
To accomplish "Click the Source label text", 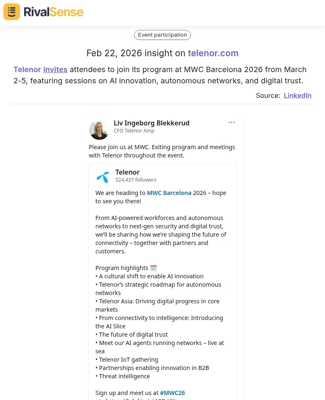I will [268, 95].
